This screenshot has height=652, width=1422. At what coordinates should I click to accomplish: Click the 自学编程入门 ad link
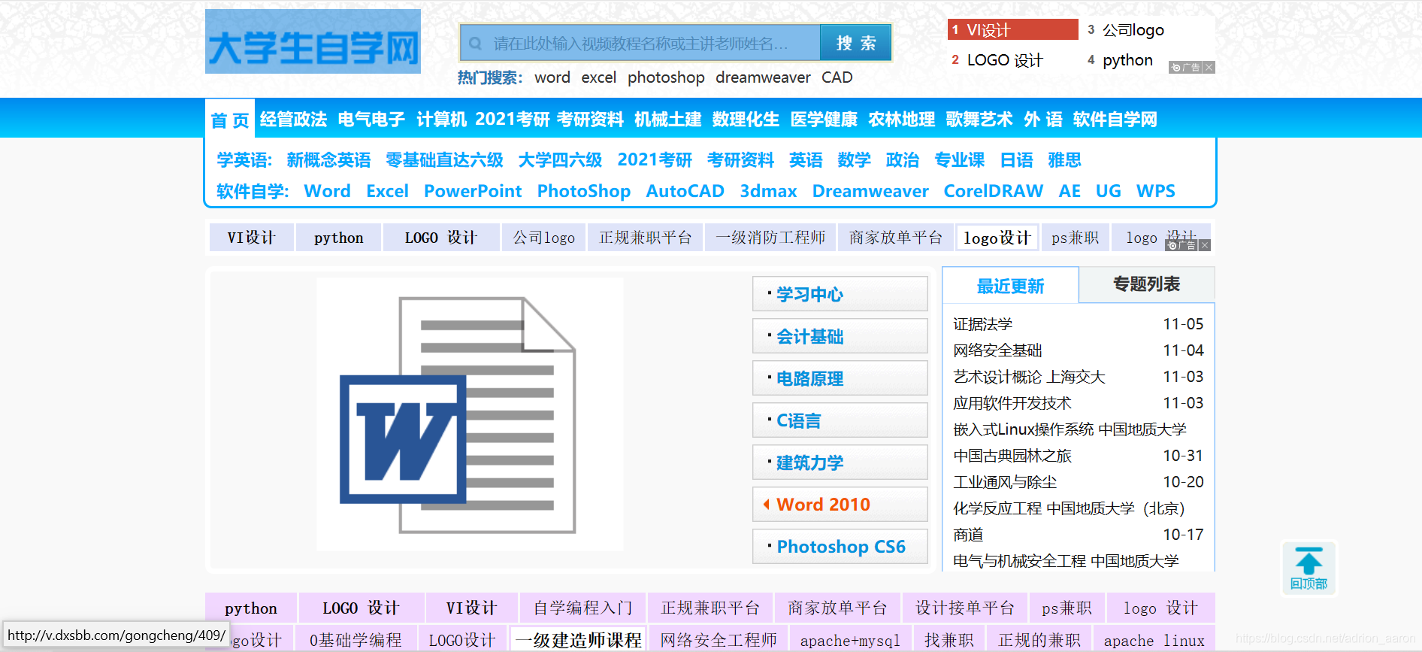point(583,608)
